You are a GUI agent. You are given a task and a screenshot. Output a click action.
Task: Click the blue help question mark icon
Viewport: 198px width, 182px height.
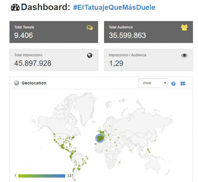click(173, 84)
